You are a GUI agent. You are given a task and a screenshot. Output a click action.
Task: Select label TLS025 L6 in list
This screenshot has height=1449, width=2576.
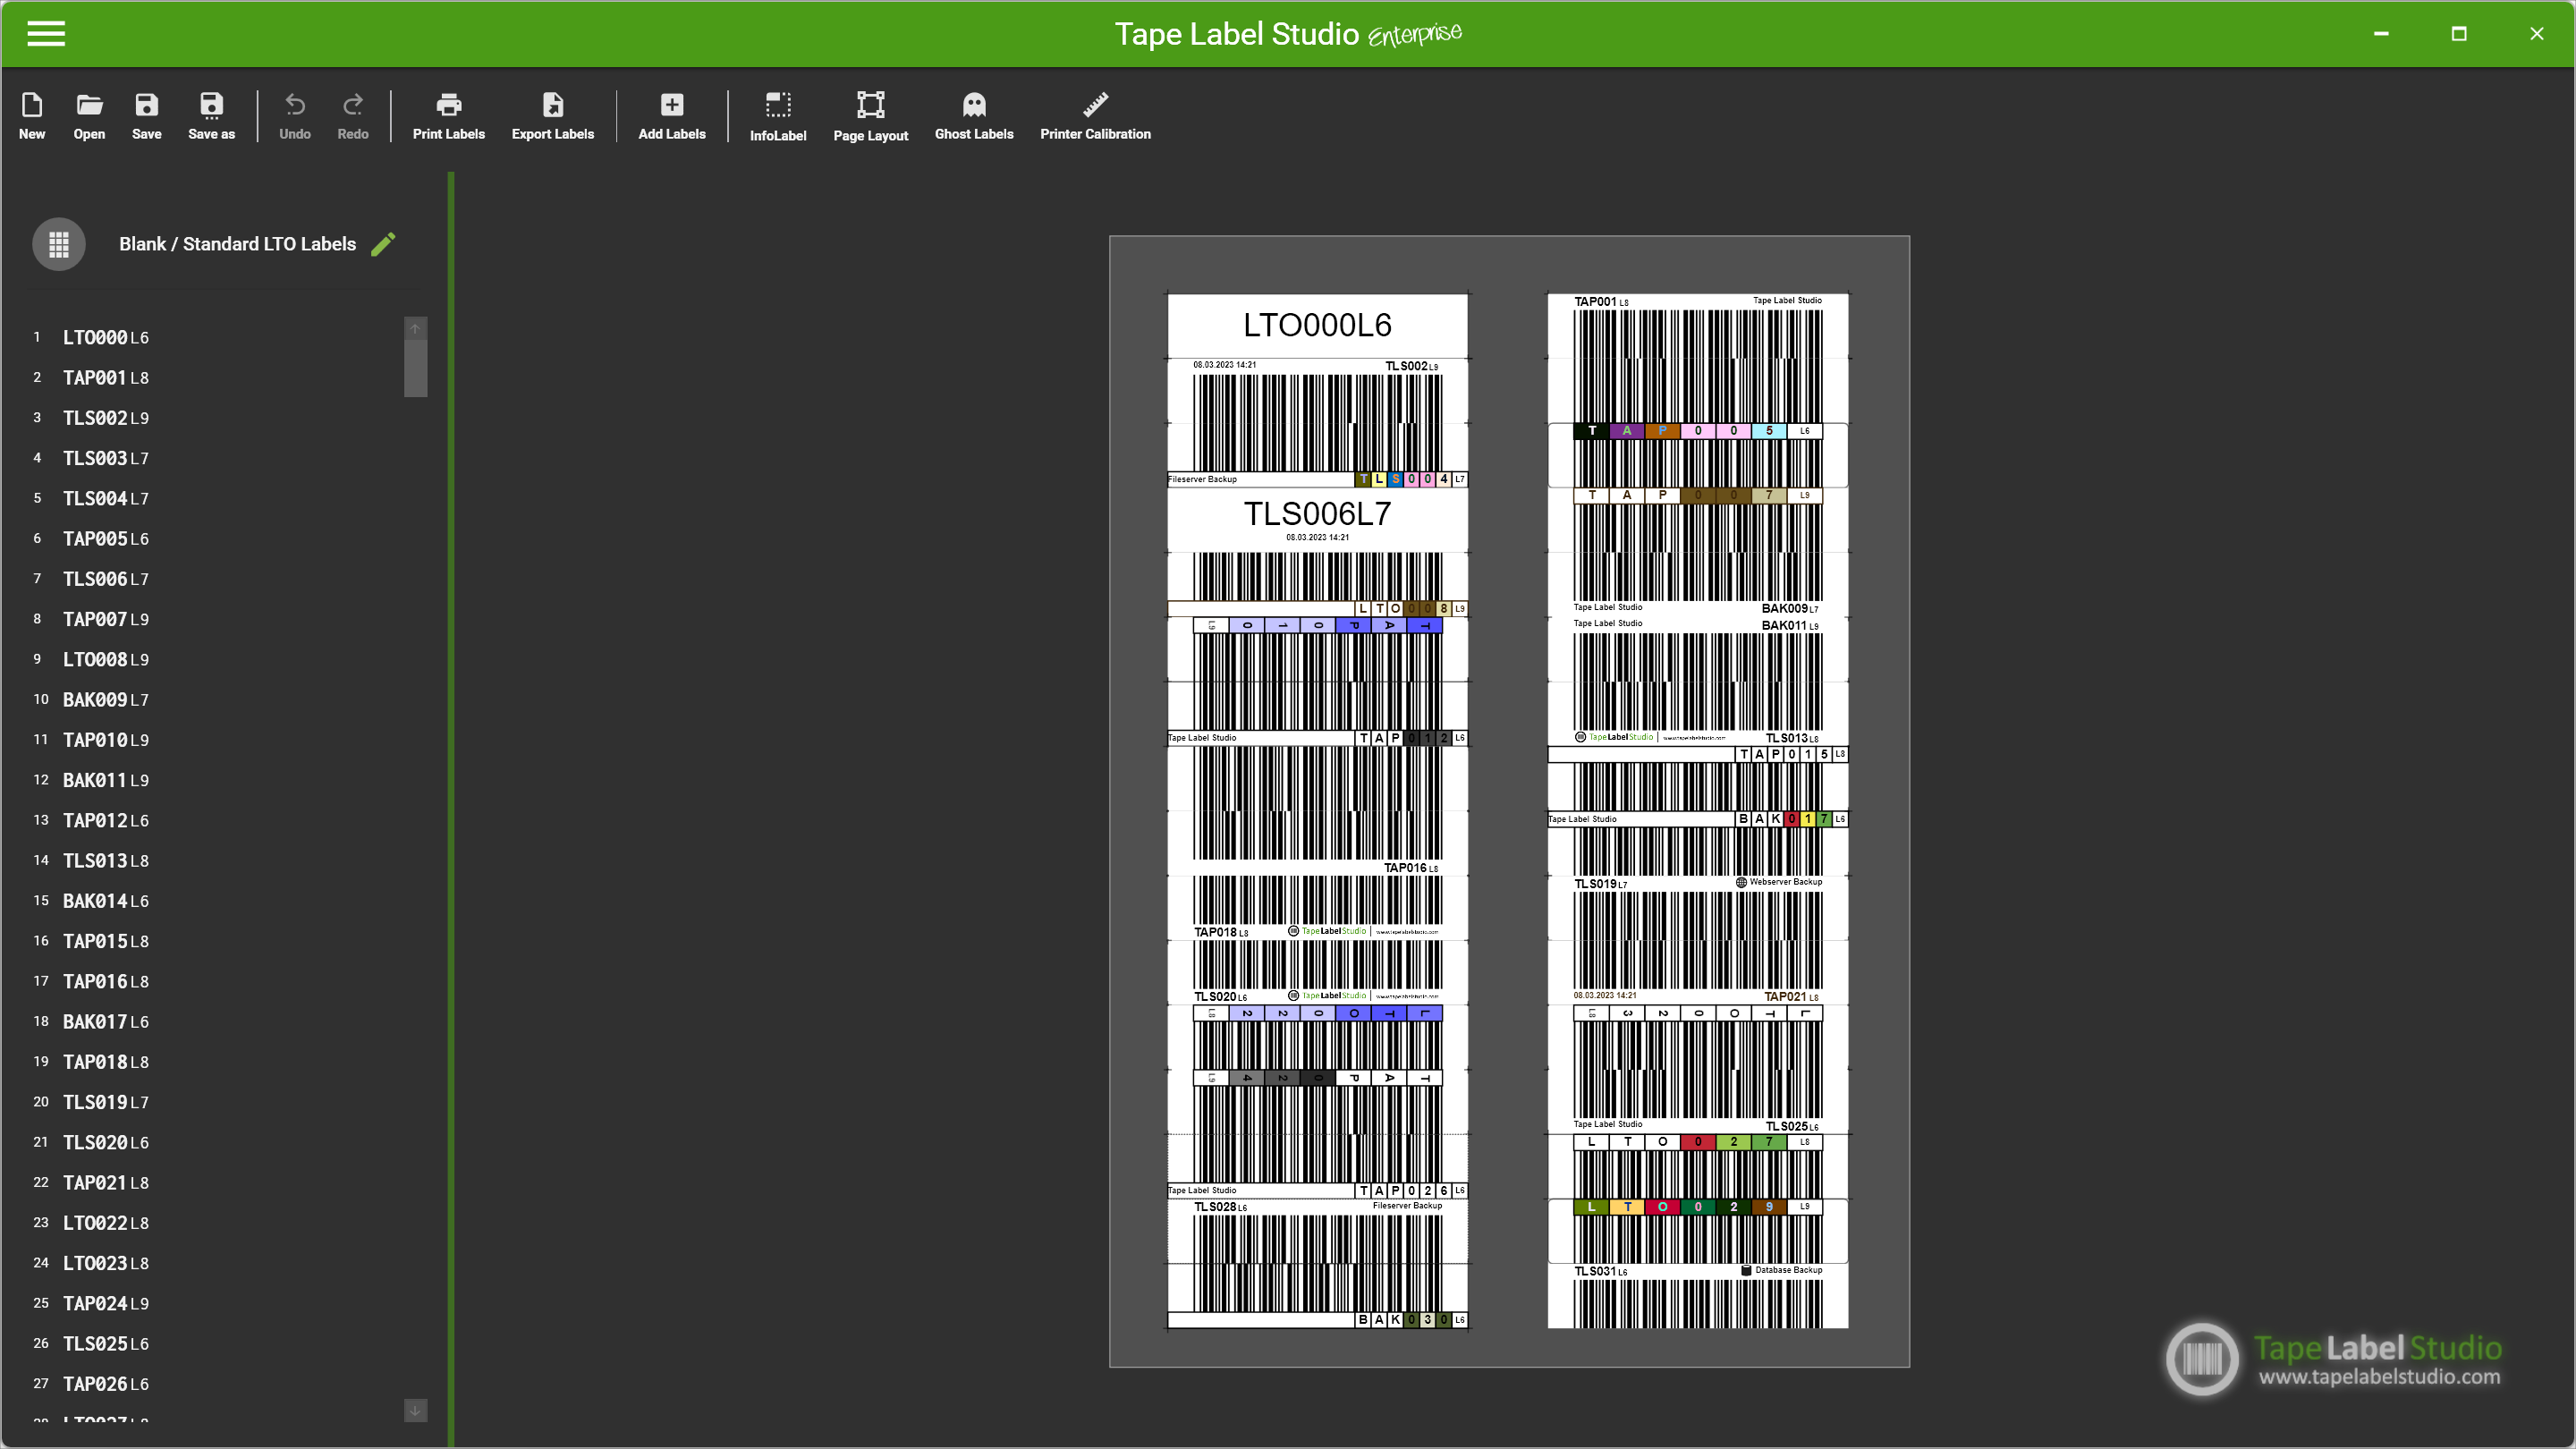click(105, 1344)
